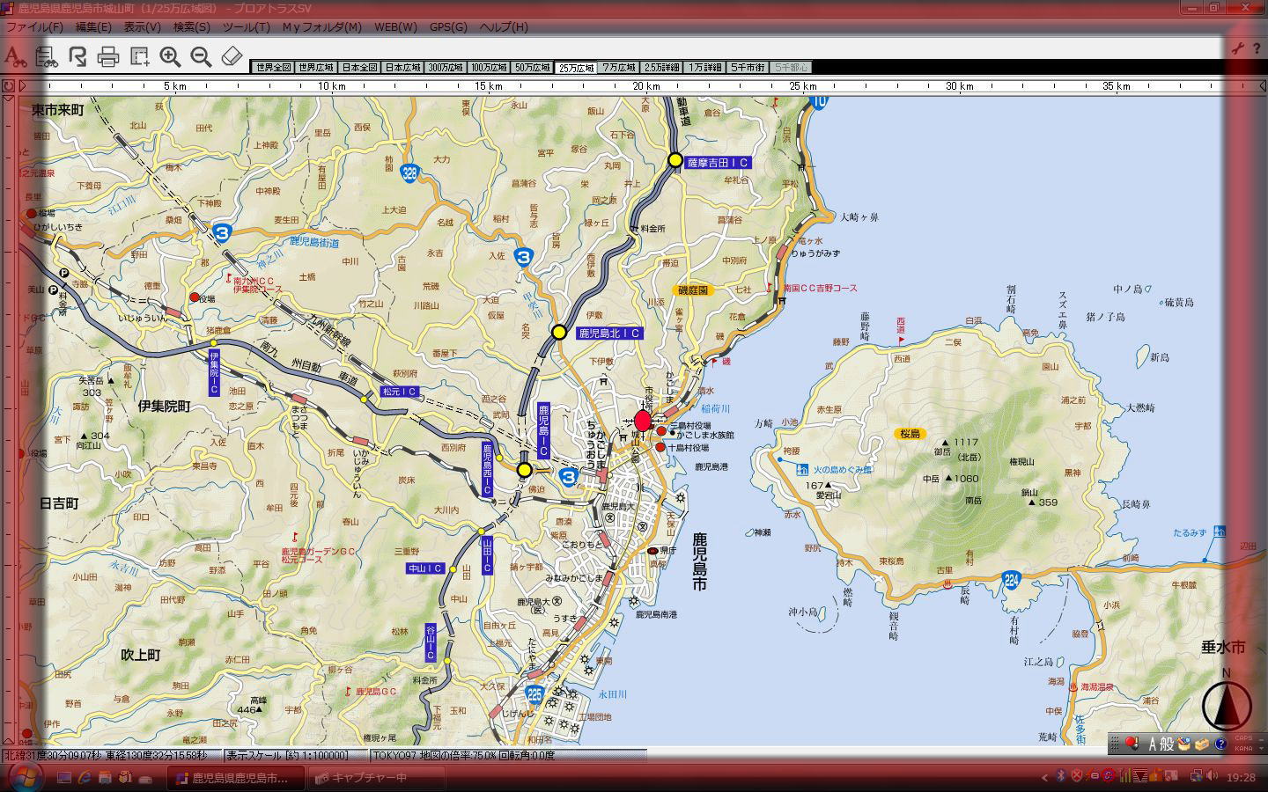Click the zoom out magnifier icon

[x=201, y=57]
